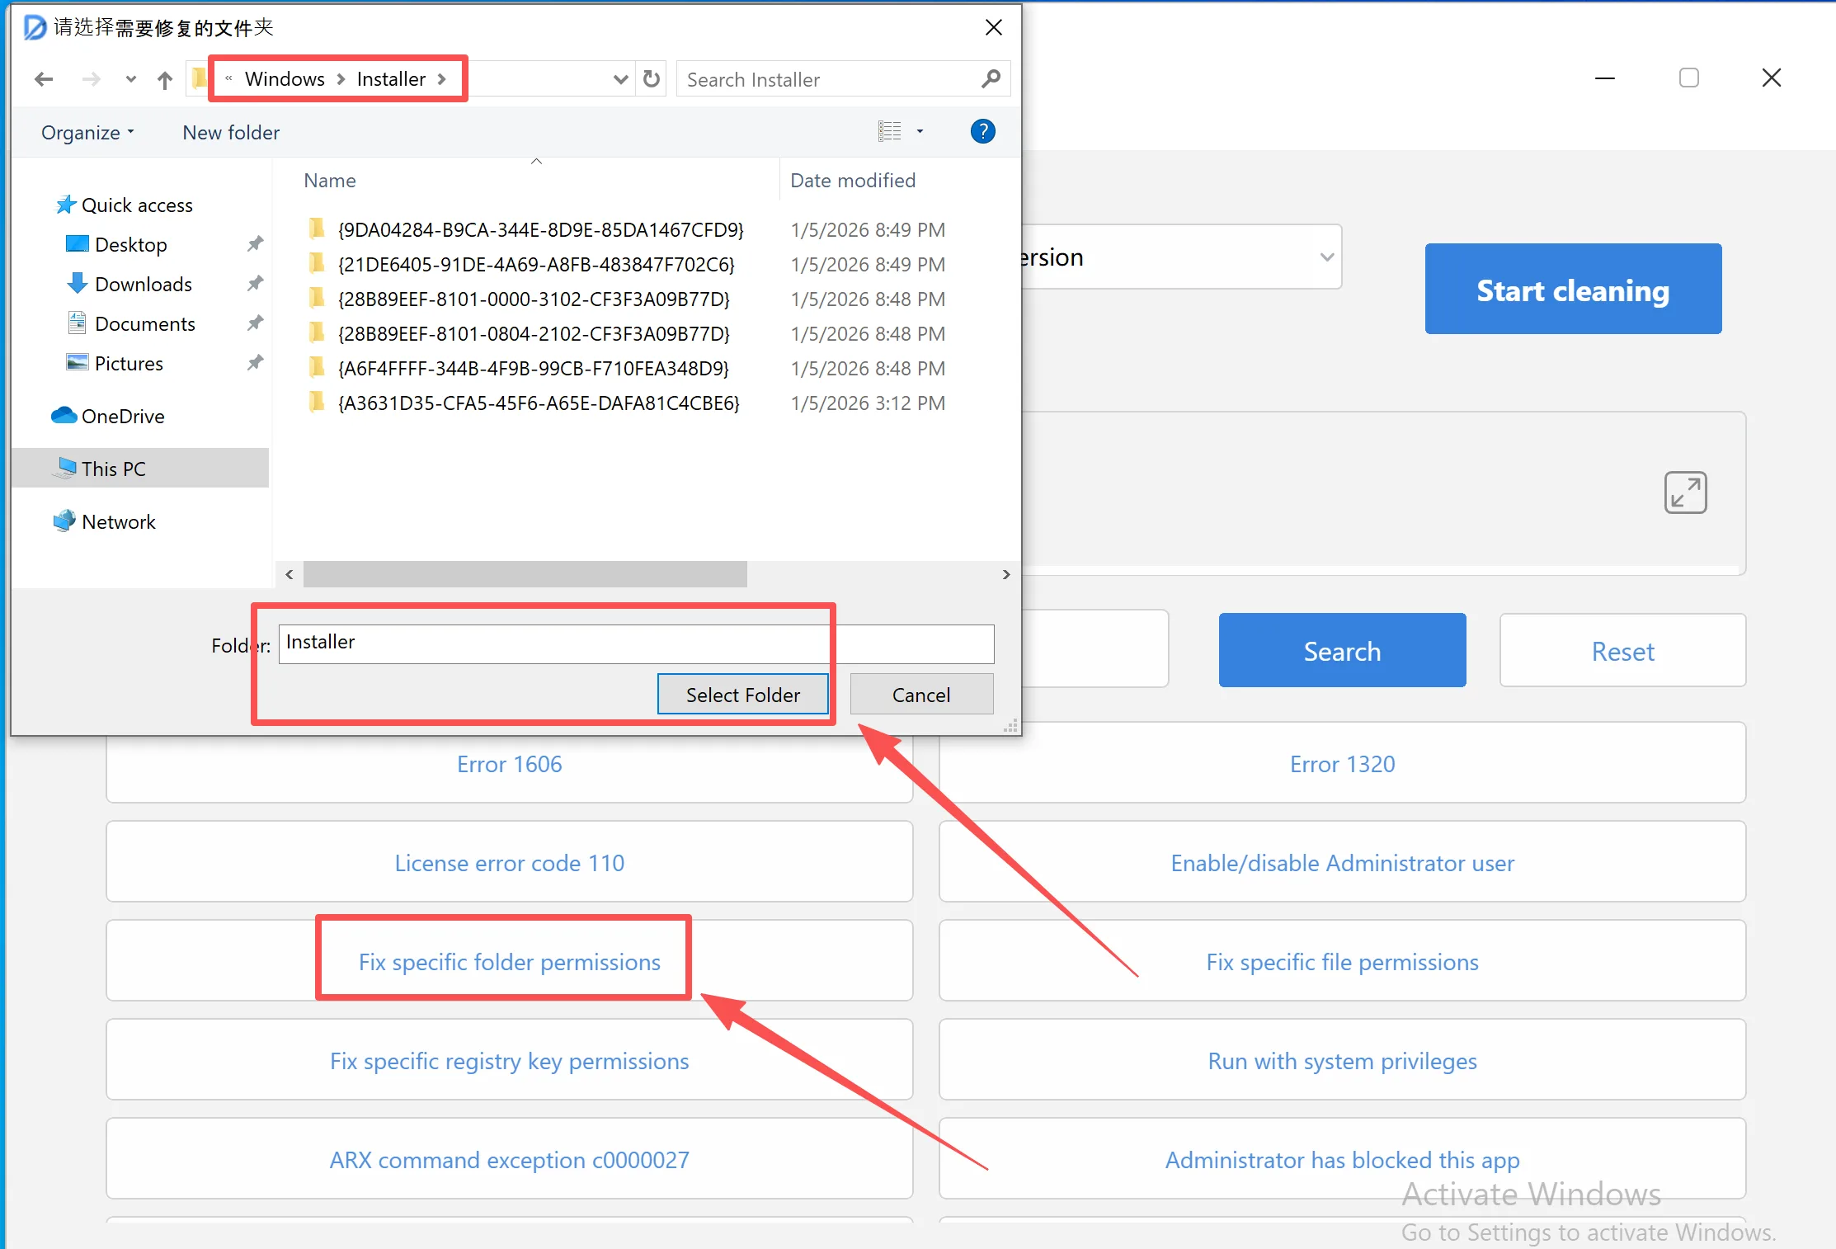1836x1249 pixels.
Task: Click the search magnifier icon
Action: coord(991,79)
